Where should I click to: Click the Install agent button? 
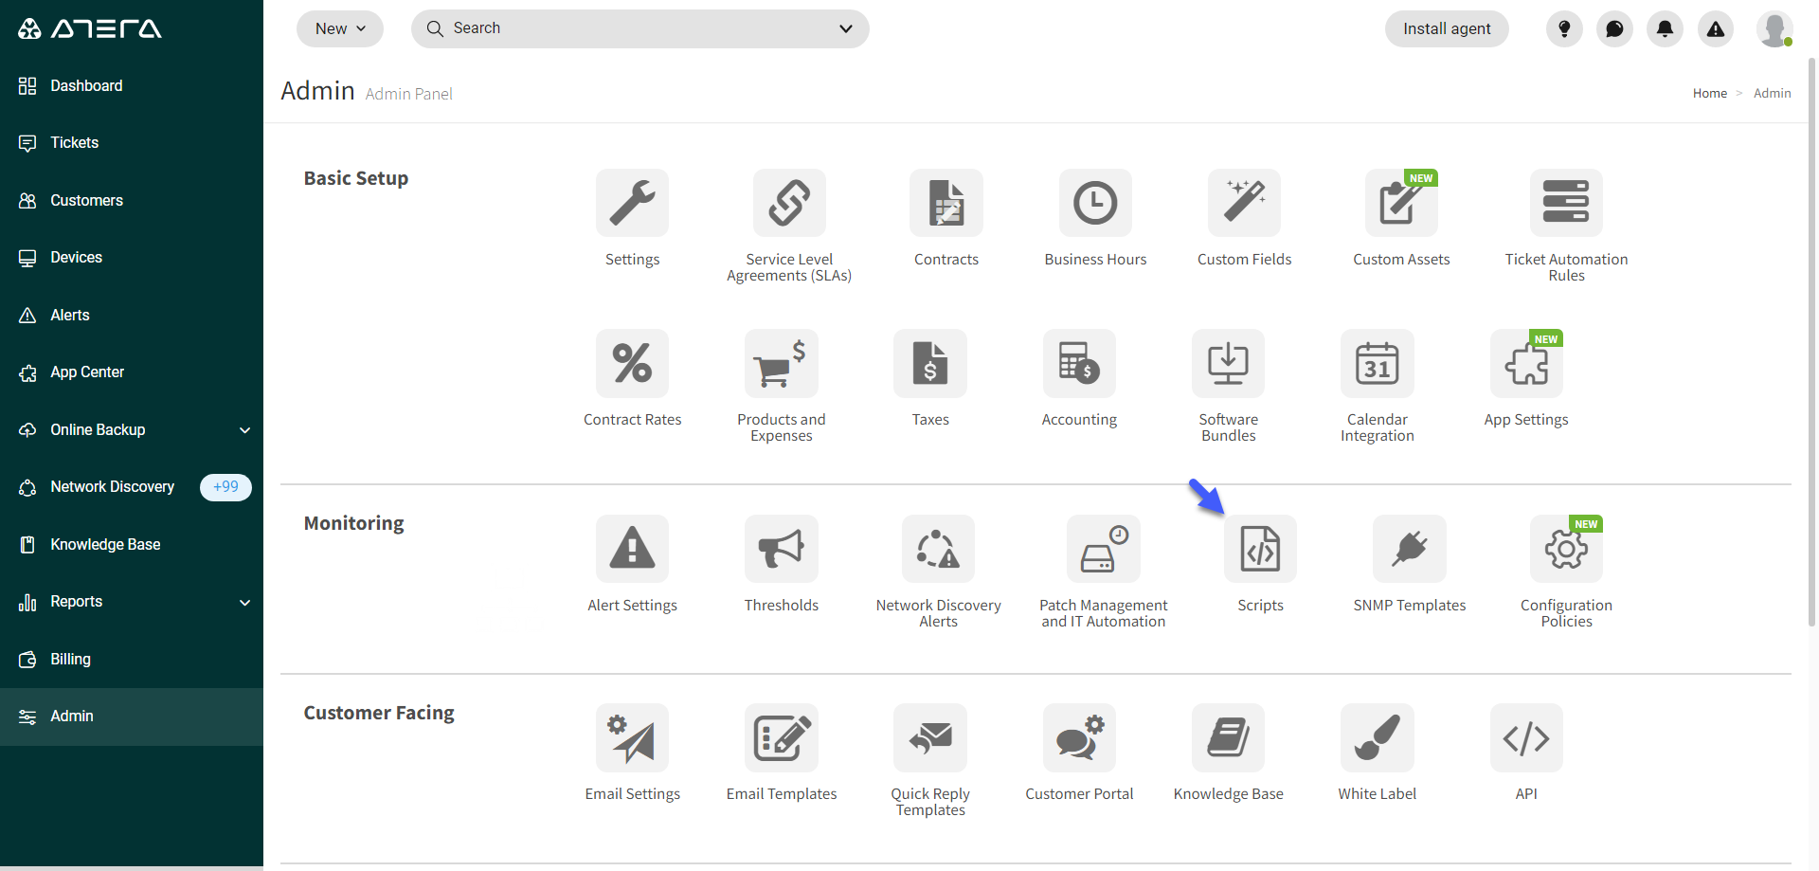point(1446,28)
